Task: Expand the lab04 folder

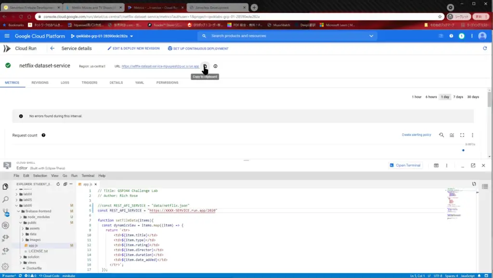Action: pos(17,194)
